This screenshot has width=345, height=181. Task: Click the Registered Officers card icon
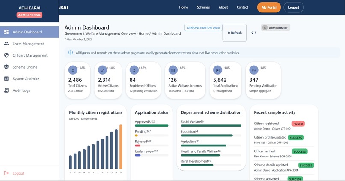click(134, 70)
